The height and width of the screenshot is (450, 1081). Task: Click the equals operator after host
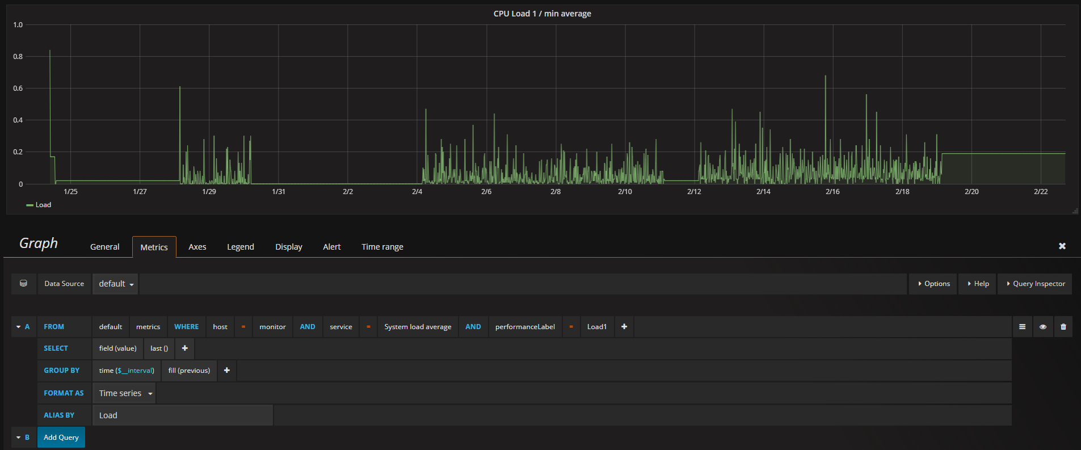[243, 327]
